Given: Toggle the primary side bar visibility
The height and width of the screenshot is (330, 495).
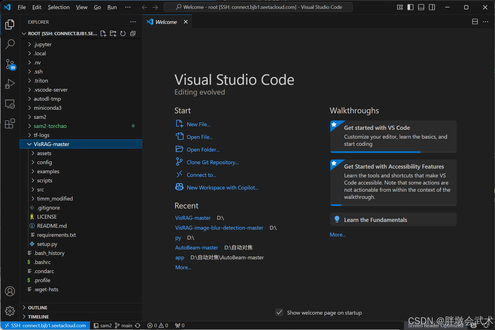Looking at the screenshot, I should (x=410, y=7).
